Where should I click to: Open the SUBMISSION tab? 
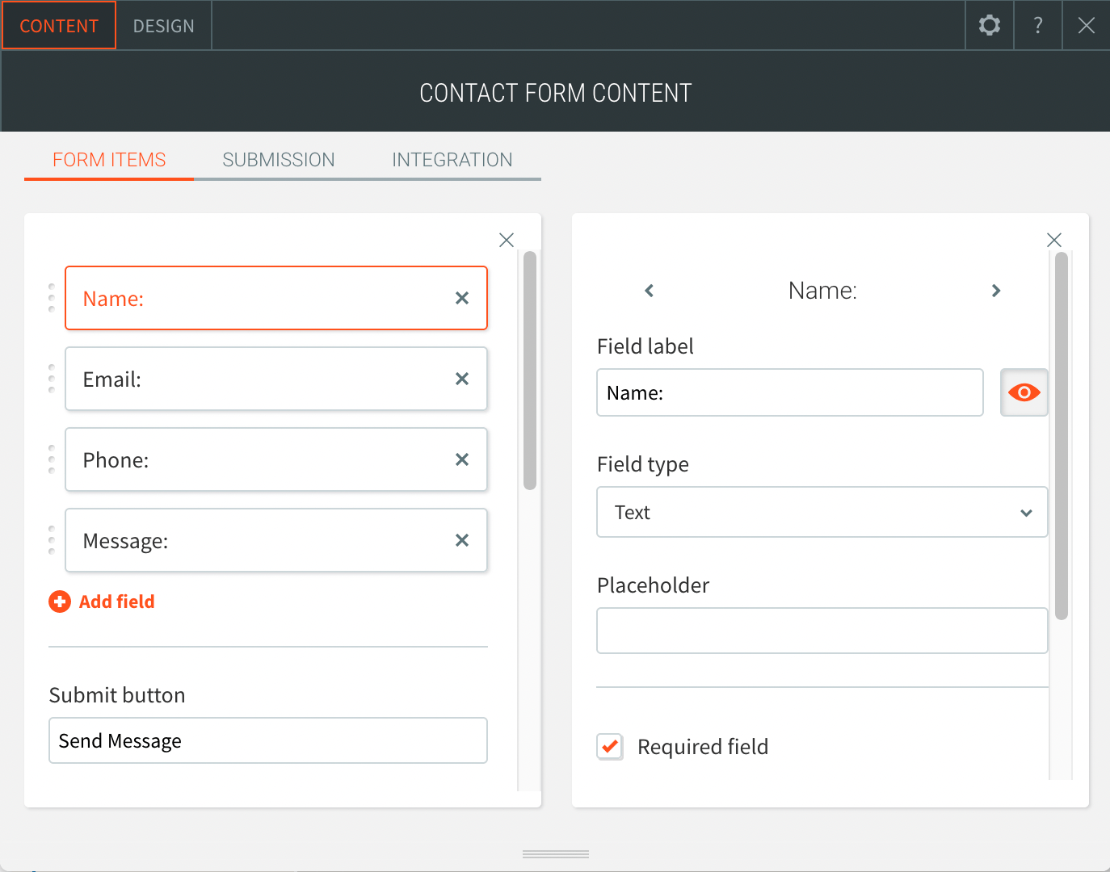[279, 160]
